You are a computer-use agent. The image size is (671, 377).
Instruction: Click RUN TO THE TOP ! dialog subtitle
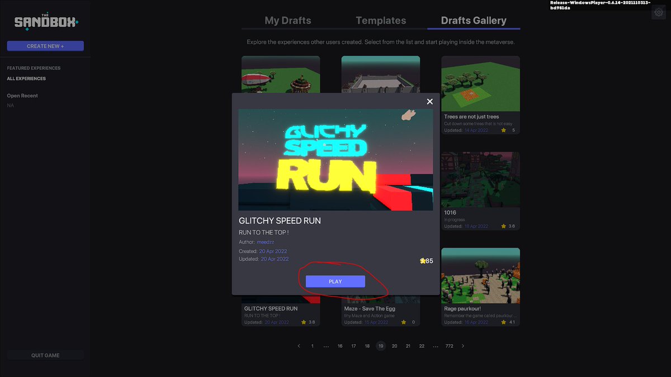(264, 232)
